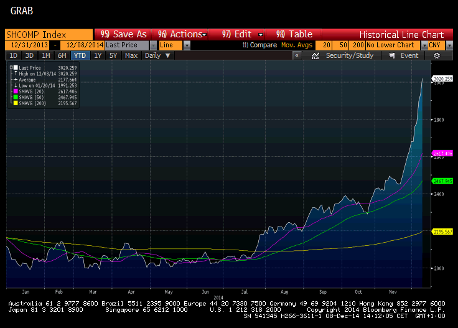Click the 2000 y-axis label
Screen dimensions: 458x328
pos(439,268)
